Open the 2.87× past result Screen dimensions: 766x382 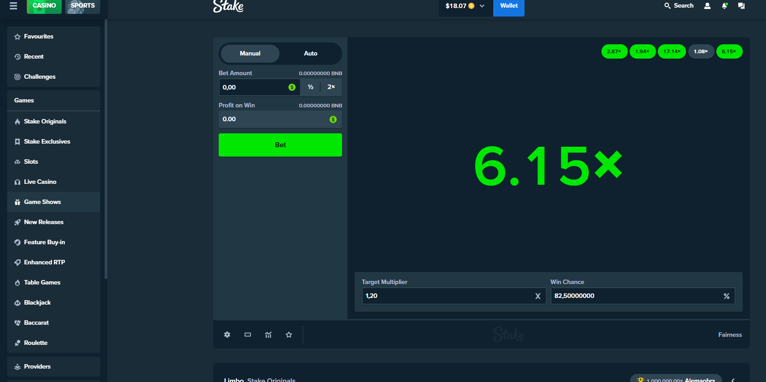click(614, 51)
